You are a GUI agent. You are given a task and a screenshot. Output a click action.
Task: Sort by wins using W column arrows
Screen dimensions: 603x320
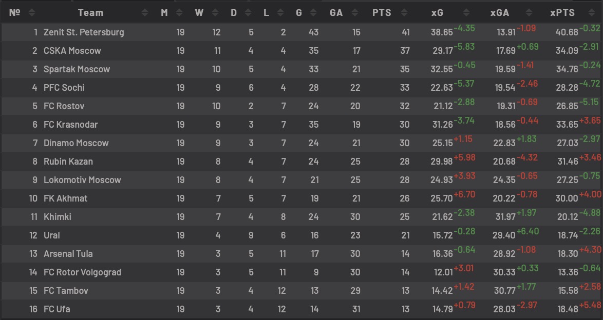point(215,13)
